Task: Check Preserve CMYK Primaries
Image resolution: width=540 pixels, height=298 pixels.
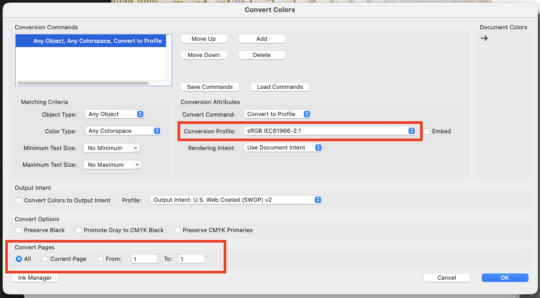Action: (178, 230)
